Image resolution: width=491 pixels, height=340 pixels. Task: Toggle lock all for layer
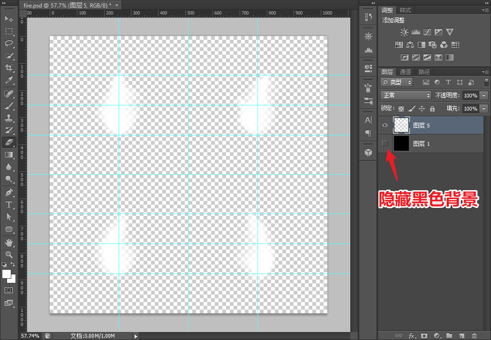(432, 109)
